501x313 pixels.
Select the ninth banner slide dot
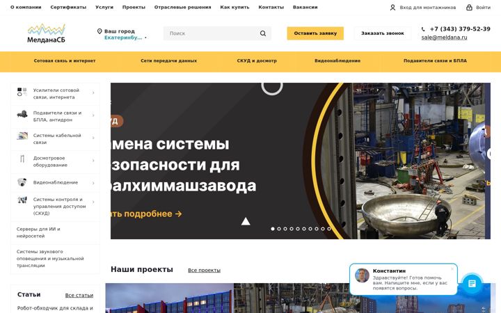point(323,229)
